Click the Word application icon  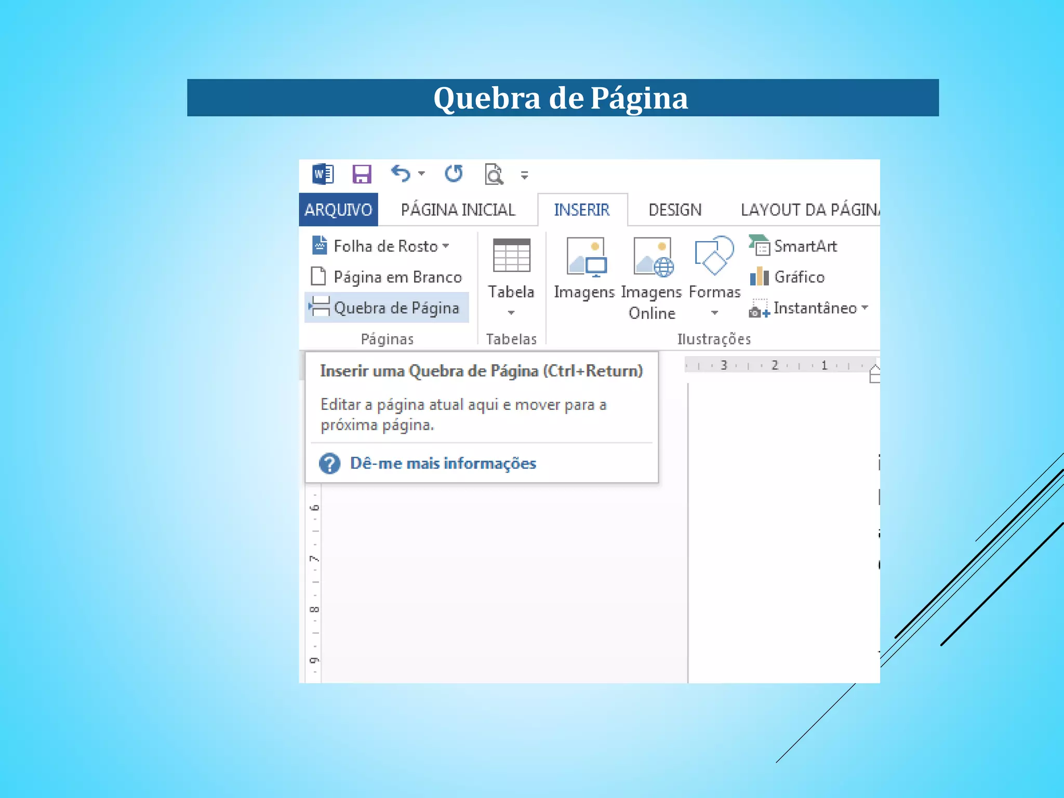click(x=323, y=174)
